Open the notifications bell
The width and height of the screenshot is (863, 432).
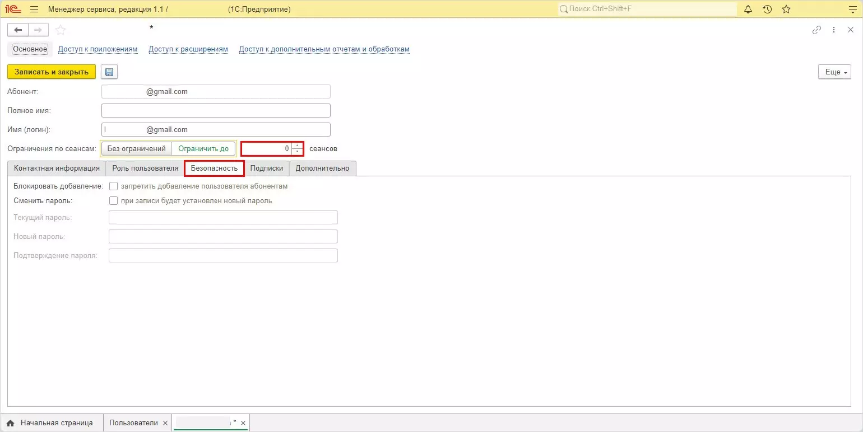(x=748, y=9)
